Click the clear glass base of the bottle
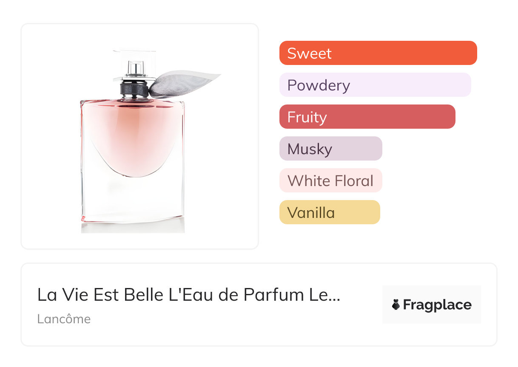 tap(133, 200)
